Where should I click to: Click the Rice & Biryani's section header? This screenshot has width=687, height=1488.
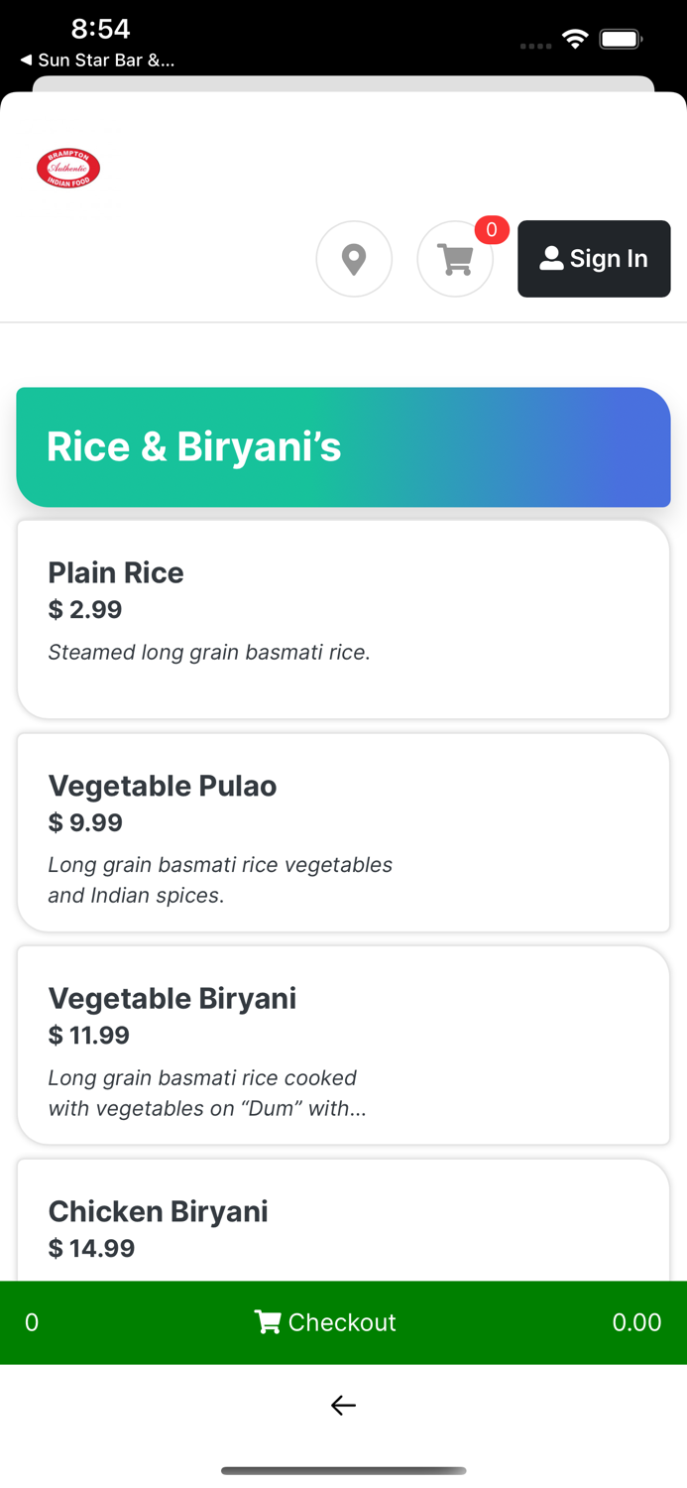point(343,446)
